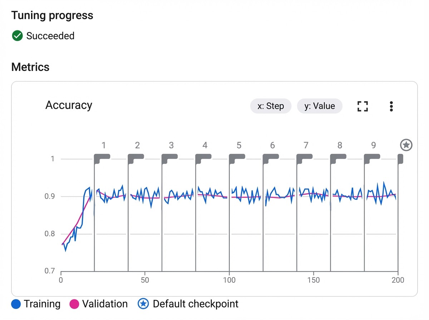Select the Tuning progress section heading
Screen dimensions: 429x320
click(x=52, y=15)
